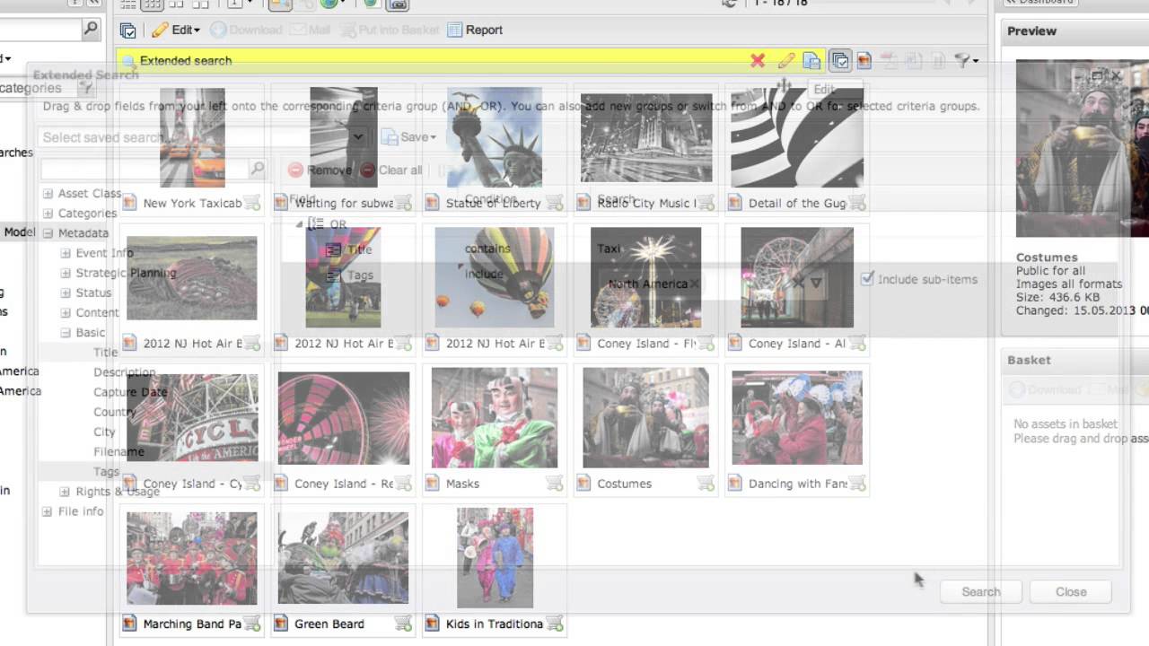This screenshot has width=1149, height=646.
Task: Expand the Rights & Usage node
Action: coord(65,491)
